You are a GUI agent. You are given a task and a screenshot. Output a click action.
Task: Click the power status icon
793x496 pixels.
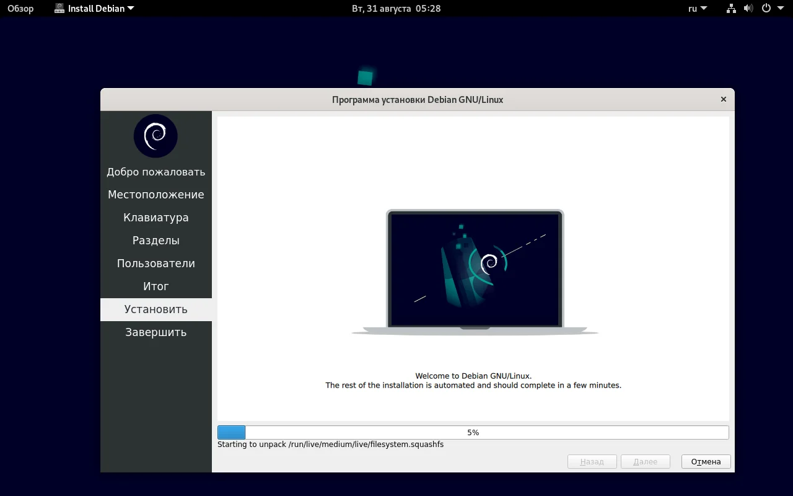(766, 8)
